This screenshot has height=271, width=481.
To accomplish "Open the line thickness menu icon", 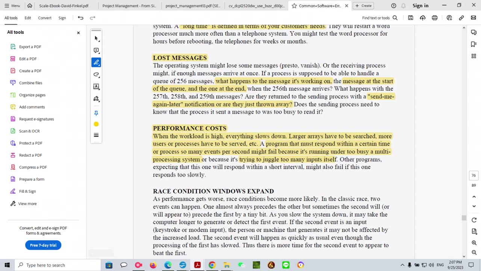I will 96,135.
